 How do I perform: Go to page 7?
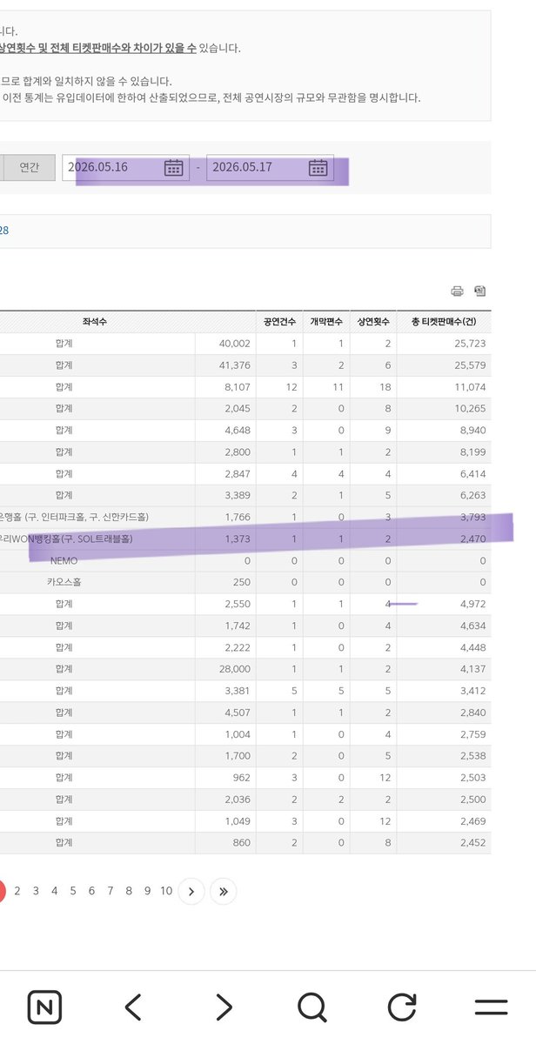[111, 891]
